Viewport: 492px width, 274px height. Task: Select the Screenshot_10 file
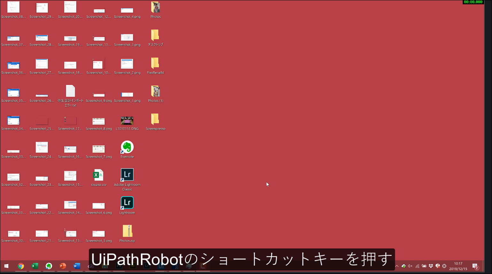click(x=99, y=66)
